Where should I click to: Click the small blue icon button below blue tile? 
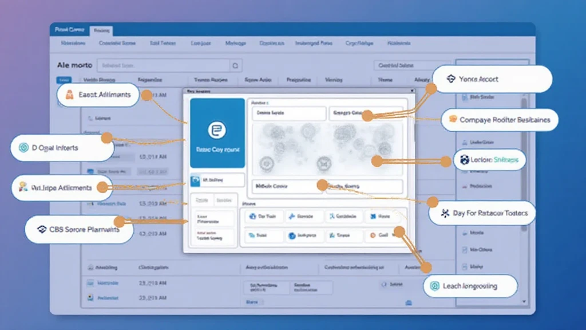point(196,180)
